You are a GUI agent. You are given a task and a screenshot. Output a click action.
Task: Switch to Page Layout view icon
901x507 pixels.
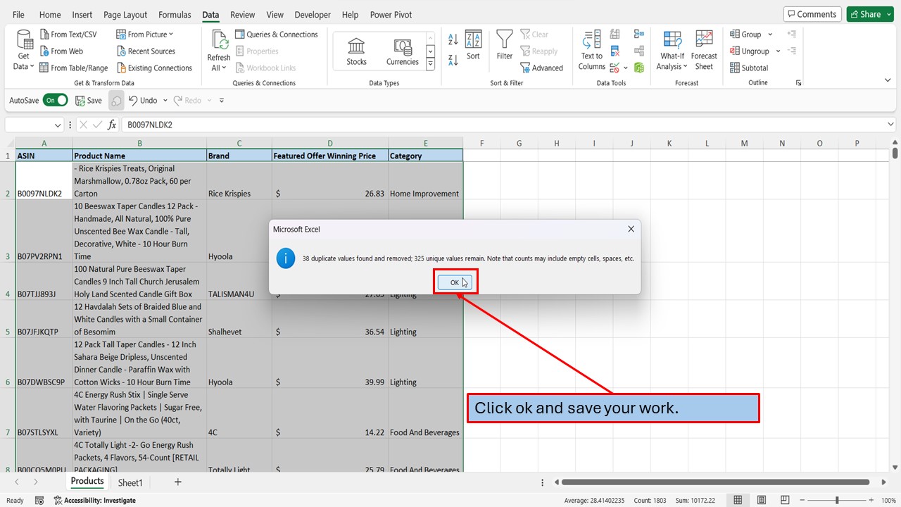click(x=761, y=500)
